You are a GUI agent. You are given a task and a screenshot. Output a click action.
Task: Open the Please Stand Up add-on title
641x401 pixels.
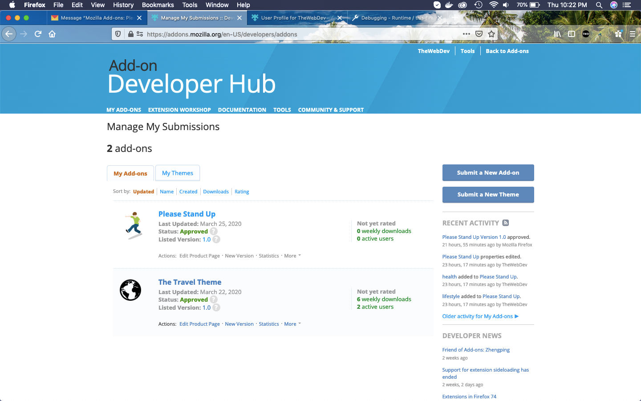187,214
